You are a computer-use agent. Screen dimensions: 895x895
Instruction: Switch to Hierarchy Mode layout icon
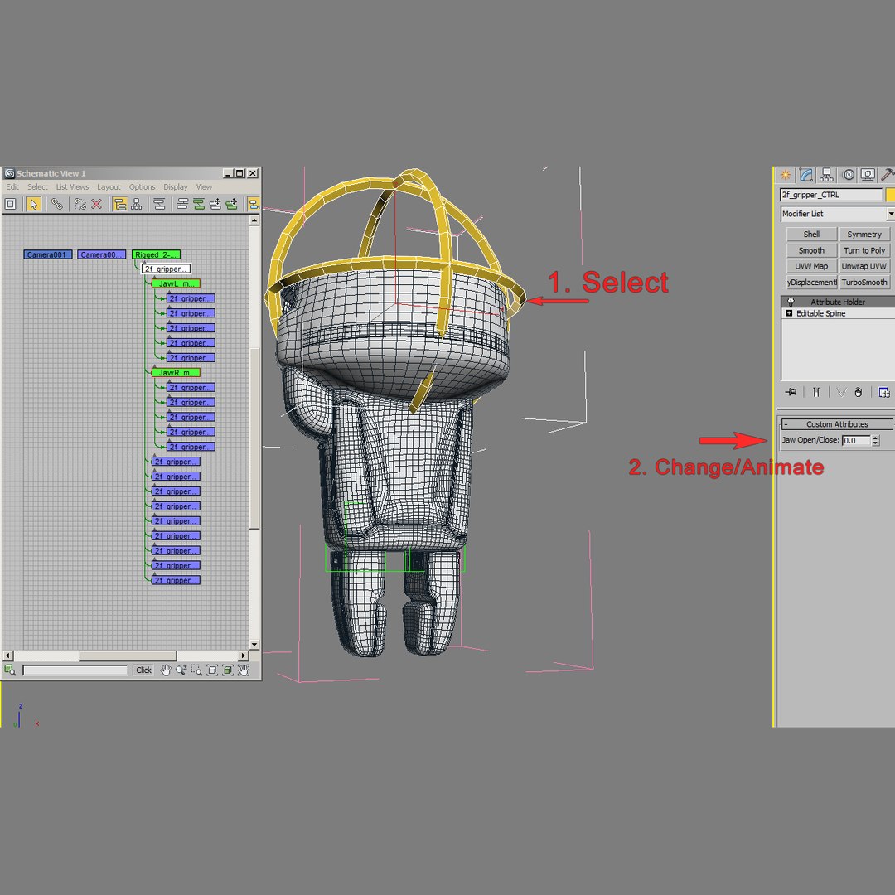119,204
